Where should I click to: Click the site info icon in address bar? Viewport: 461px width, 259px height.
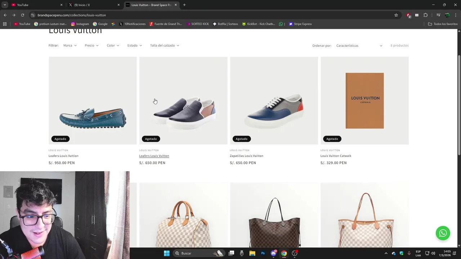click(x=33, y=15)
